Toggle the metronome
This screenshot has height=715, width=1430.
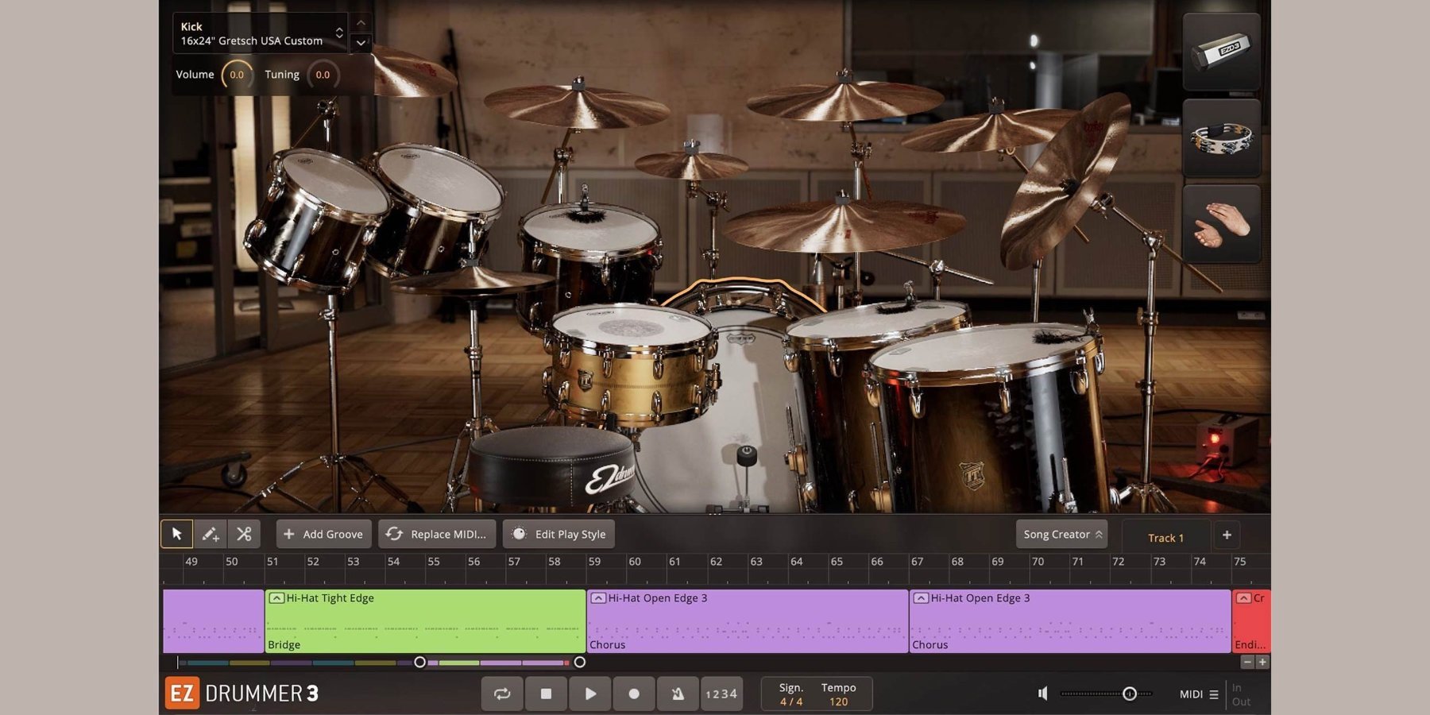pos(678,694)
